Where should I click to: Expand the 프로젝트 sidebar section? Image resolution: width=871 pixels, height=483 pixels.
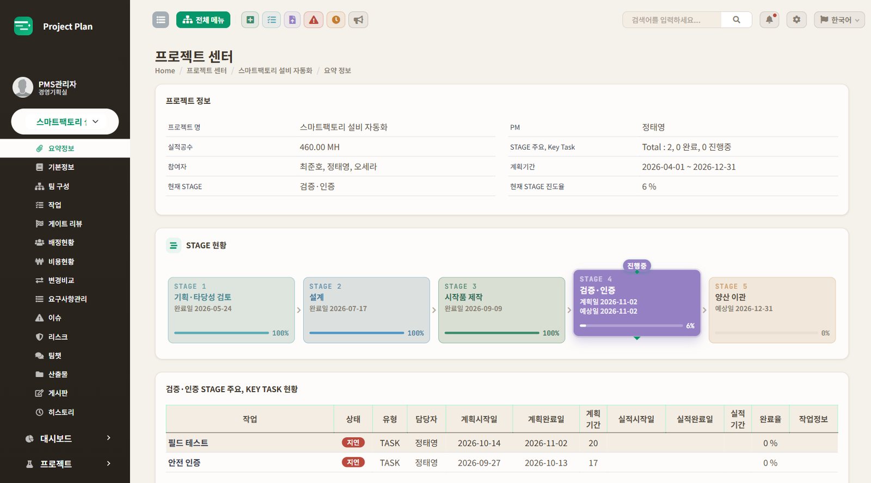click(65, 464)
